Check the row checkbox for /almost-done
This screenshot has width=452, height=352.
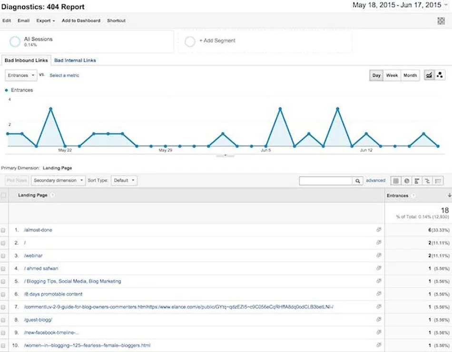(4, 230)
